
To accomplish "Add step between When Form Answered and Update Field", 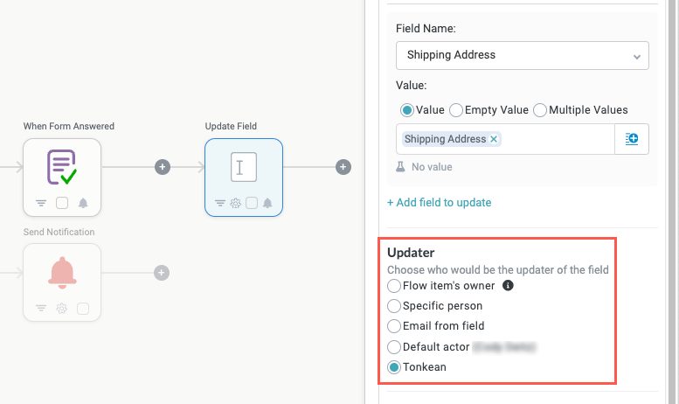I will coord(163,167).
